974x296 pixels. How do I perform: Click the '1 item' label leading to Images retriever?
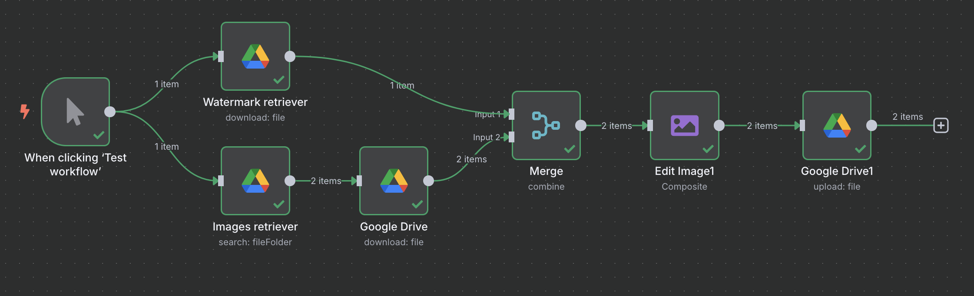166,147
